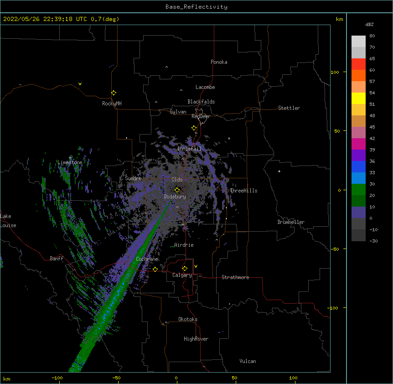Pick the bright yellow 51-54 dBZ swatch
Screen dimensions: 393x384
[x=358, y=98]
